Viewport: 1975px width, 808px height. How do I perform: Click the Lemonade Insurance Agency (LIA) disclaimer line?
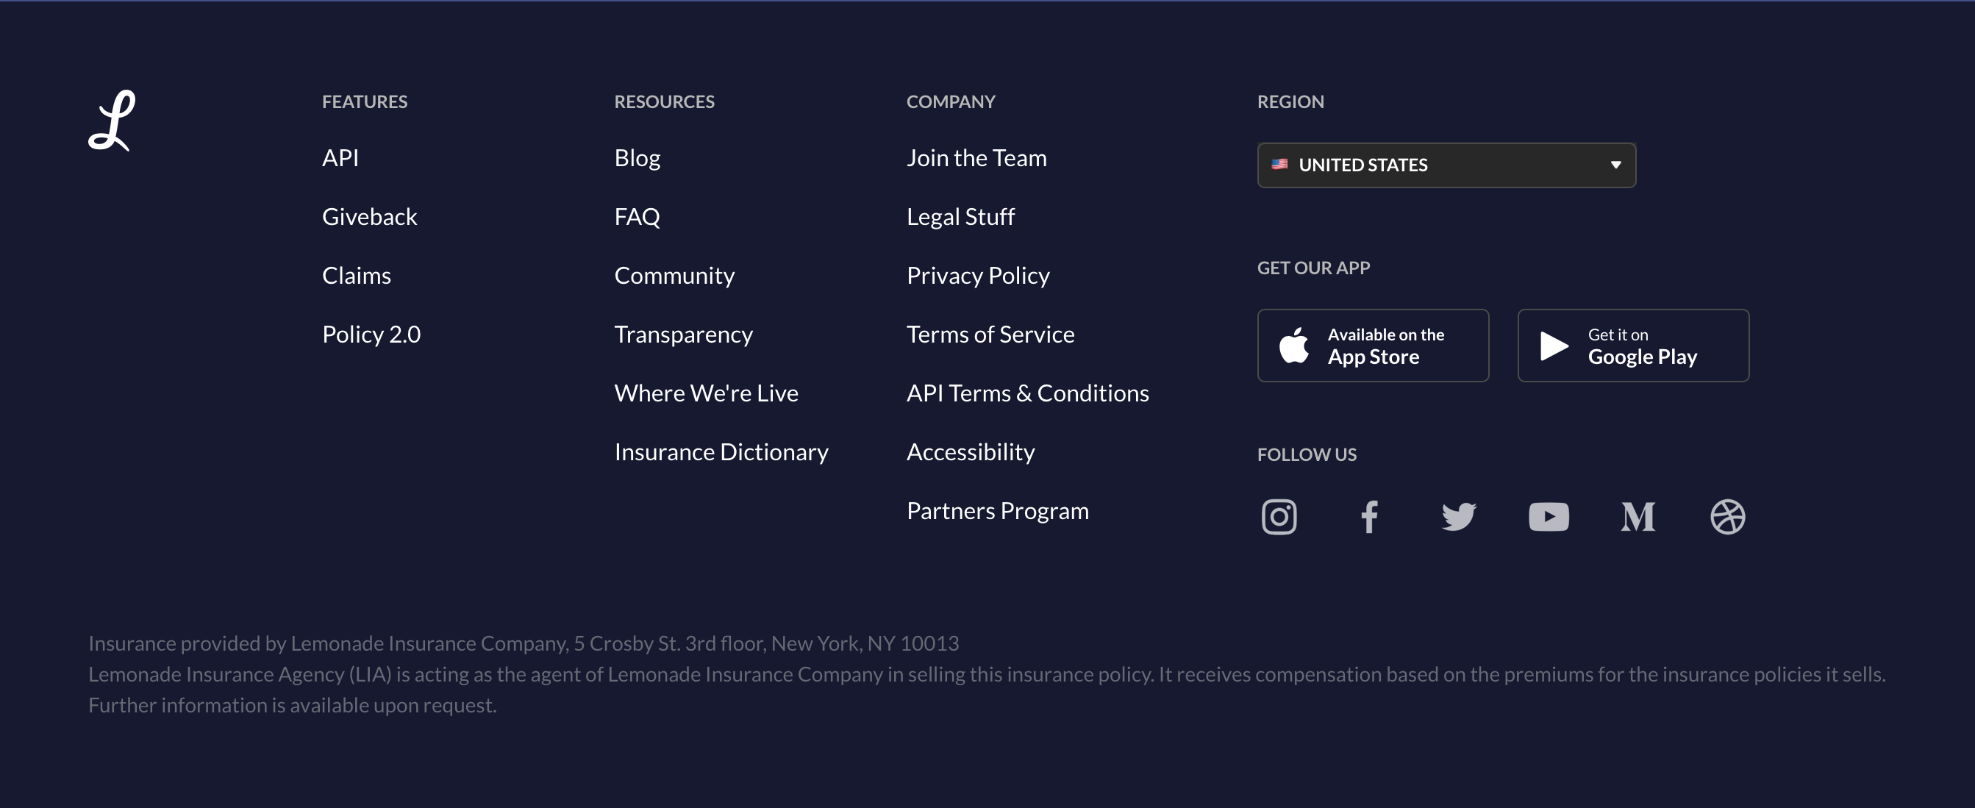point(986,675)
